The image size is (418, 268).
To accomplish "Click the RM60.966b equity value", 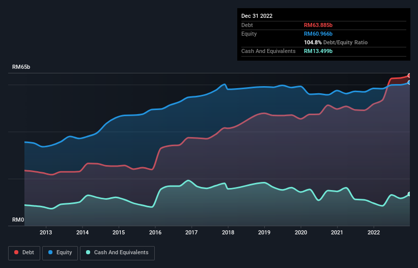I will coord(318,34).
